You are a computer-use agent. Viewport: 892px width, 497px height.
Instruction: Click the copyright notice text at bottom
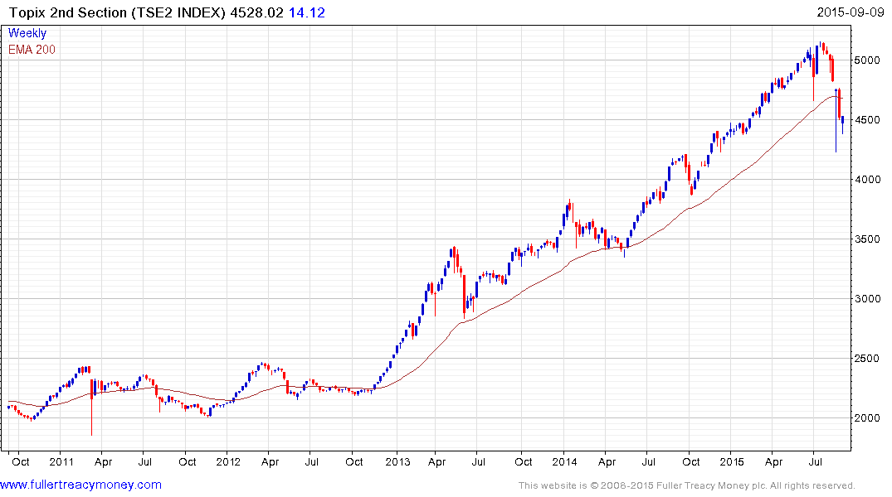click(x=687, y=485)
